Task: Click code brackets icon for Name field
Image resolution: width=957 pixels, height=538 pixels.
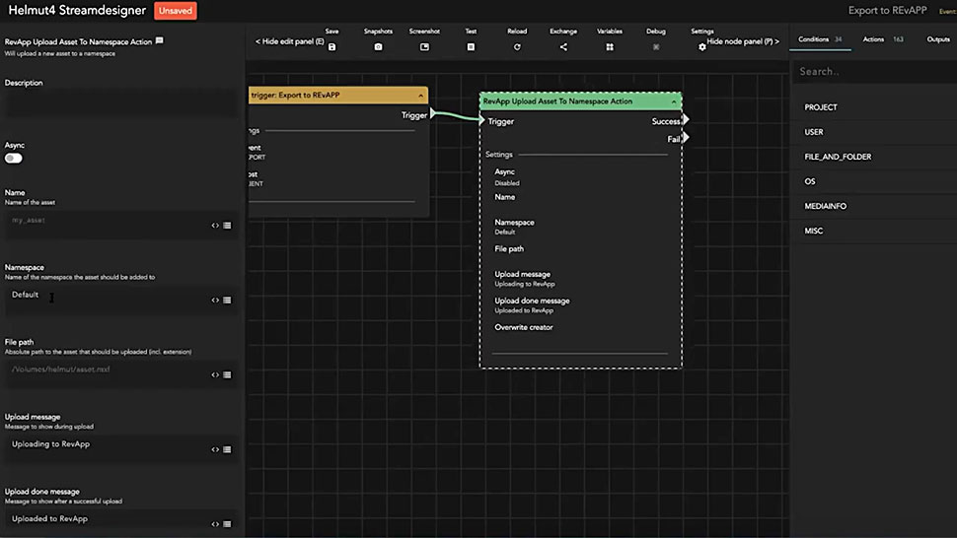Action: (215, 226)
